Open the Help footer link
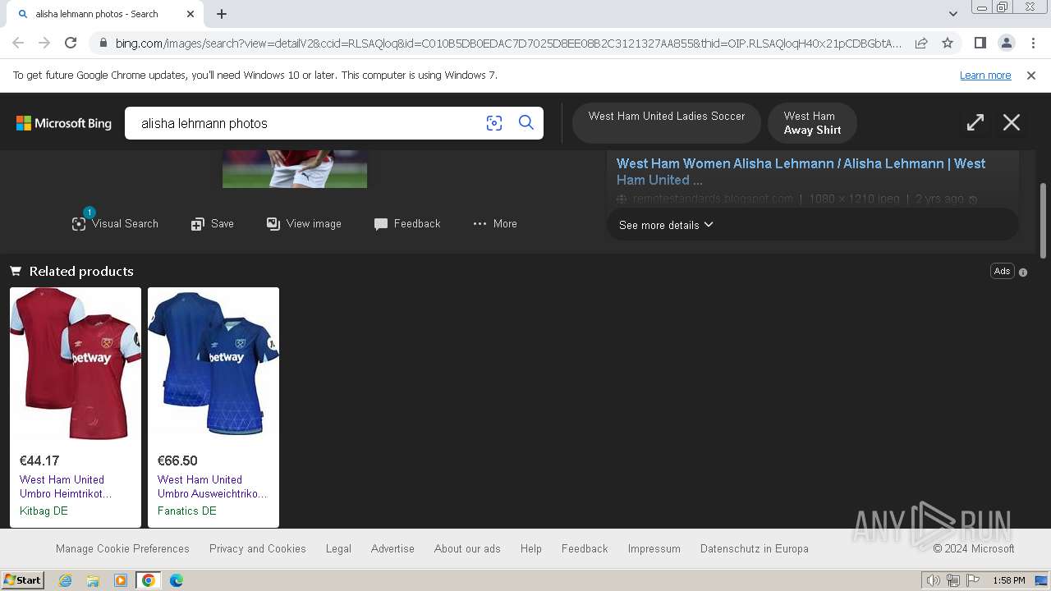Screen dimensions: 1051x591 pyautogui.click(x=531, y=548)
